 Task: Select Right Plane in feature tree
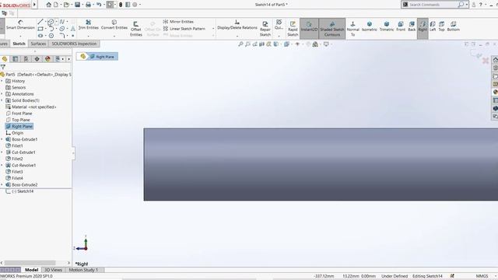pos(19,126)
